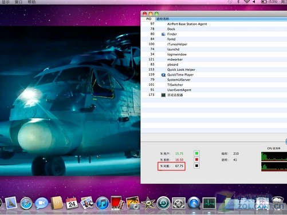Select the mdworker process row

coord(214,59)
